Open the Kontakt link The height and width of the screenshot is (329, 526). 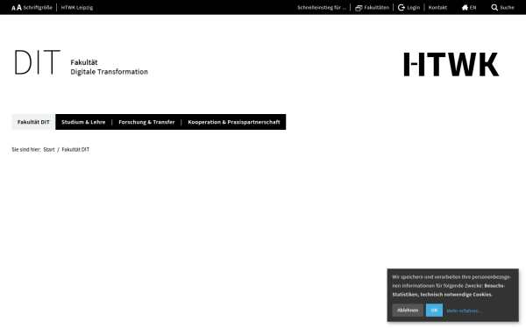[437, 7]
